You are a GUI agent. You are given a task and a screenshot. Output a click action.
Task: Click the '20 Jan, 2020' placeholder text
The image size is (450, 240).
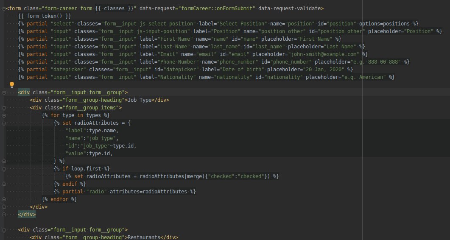point(324,70)
